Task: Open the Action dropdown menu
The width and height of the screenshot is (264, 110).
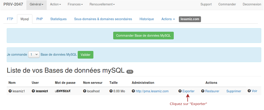Action: pos(55,4)
